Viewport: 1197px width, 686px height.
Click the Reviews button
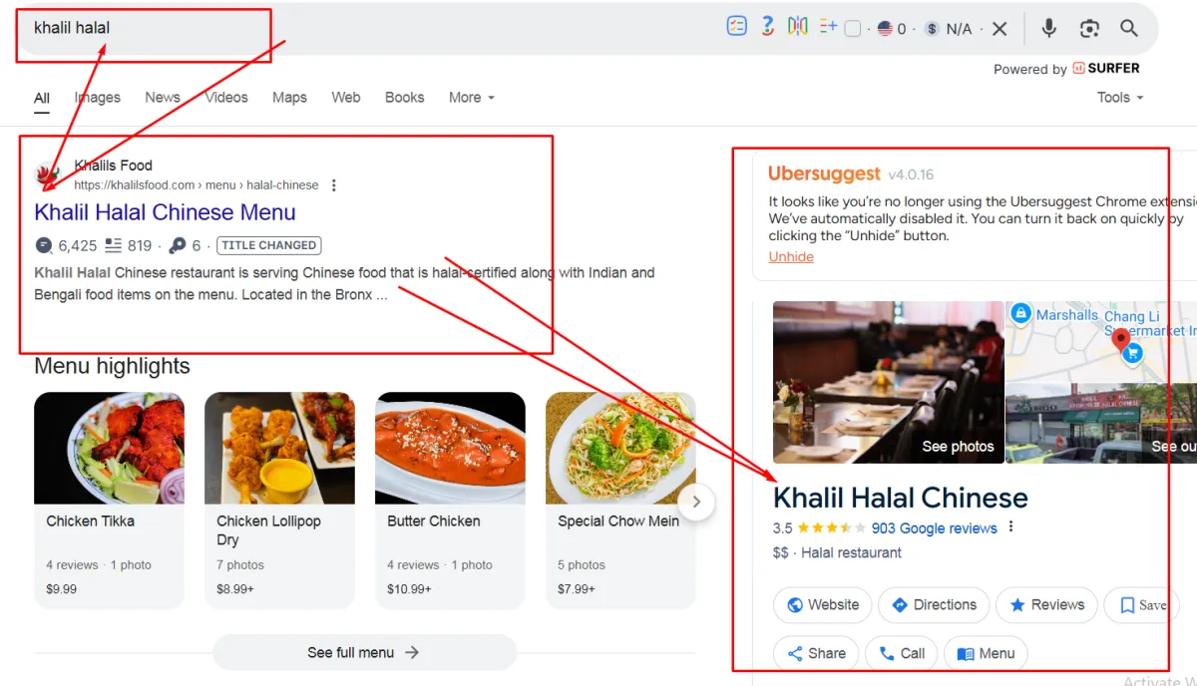tap(1046, 605)
